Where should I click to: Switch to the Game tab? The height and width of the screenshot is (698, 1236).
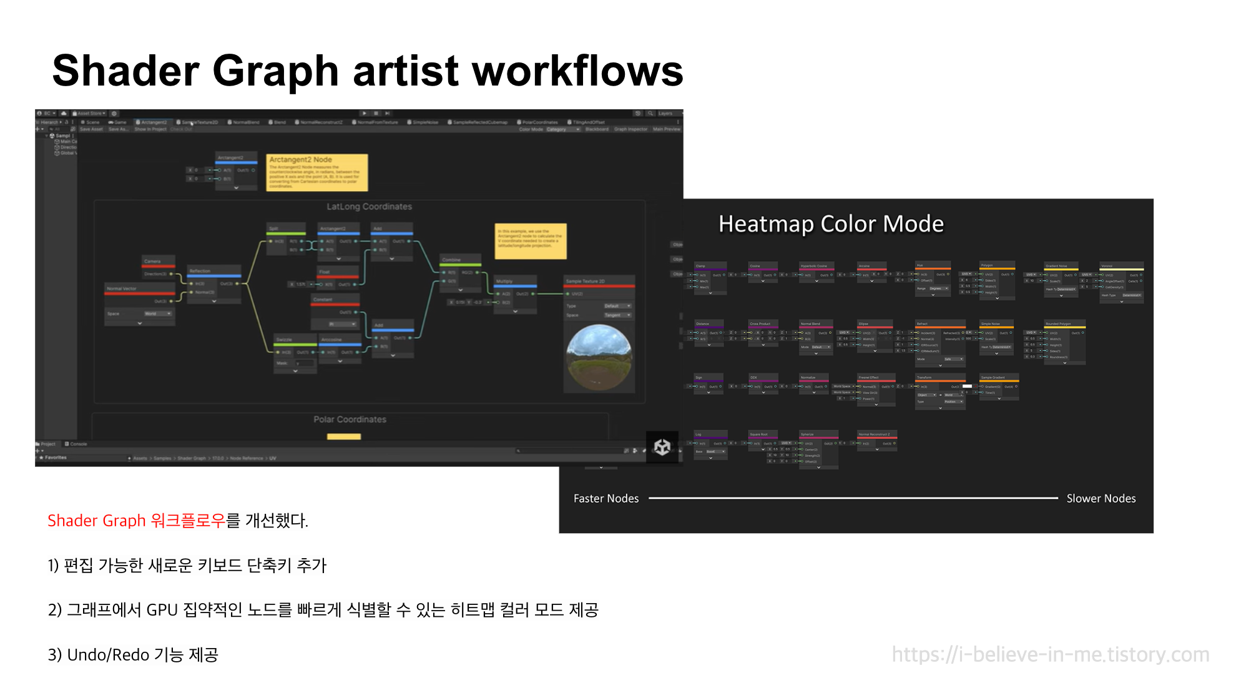[x=117, y=122]
